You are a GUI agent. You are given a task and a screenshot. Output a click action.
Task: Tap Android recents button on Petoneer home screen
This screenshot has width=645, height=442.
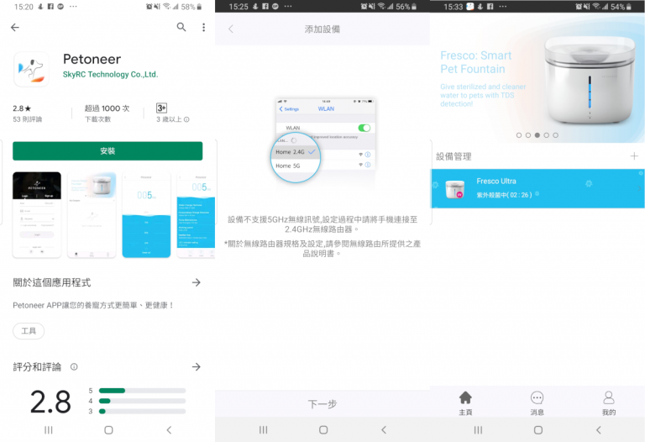click(478, 430)
